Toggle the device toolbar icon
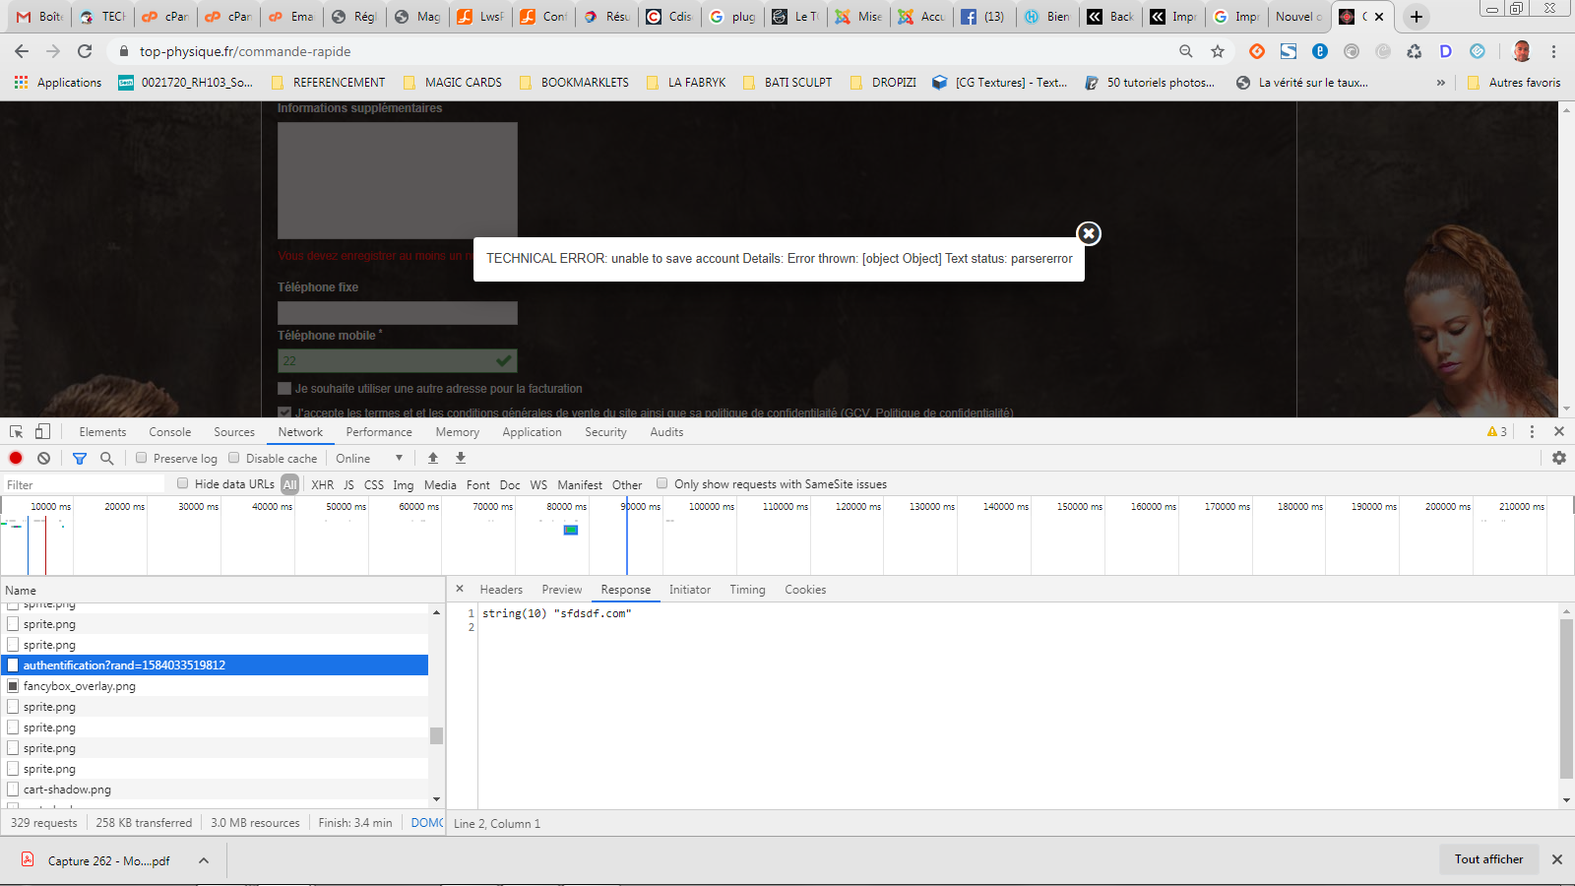 42,431
